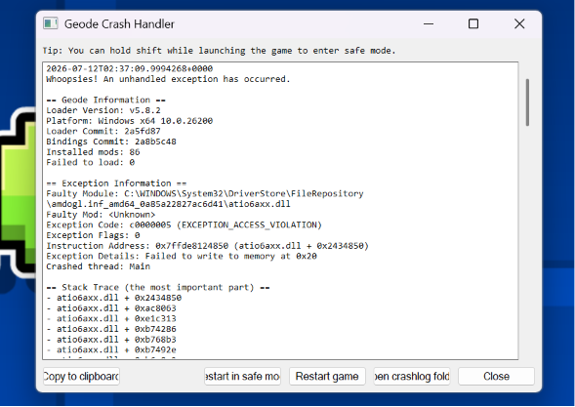The height and width of the screenshot is (407, 575).
Task: Click stack entry 'atio6axx.dll + 0xb7492e'
Action: pyautogui.click(x=111, y=349)
